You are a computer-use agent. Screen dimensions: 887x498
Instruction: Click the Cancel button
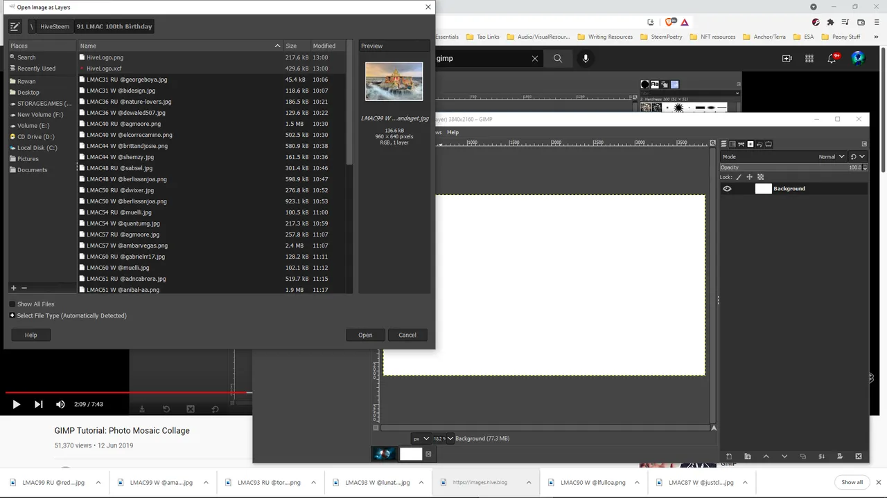pos(407,335)
